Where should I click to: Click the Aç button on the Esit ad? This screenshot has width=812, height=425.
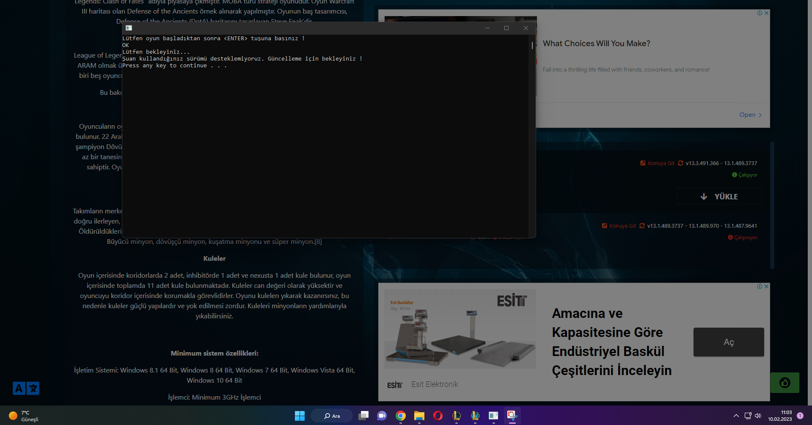click(x=729, y=342)
